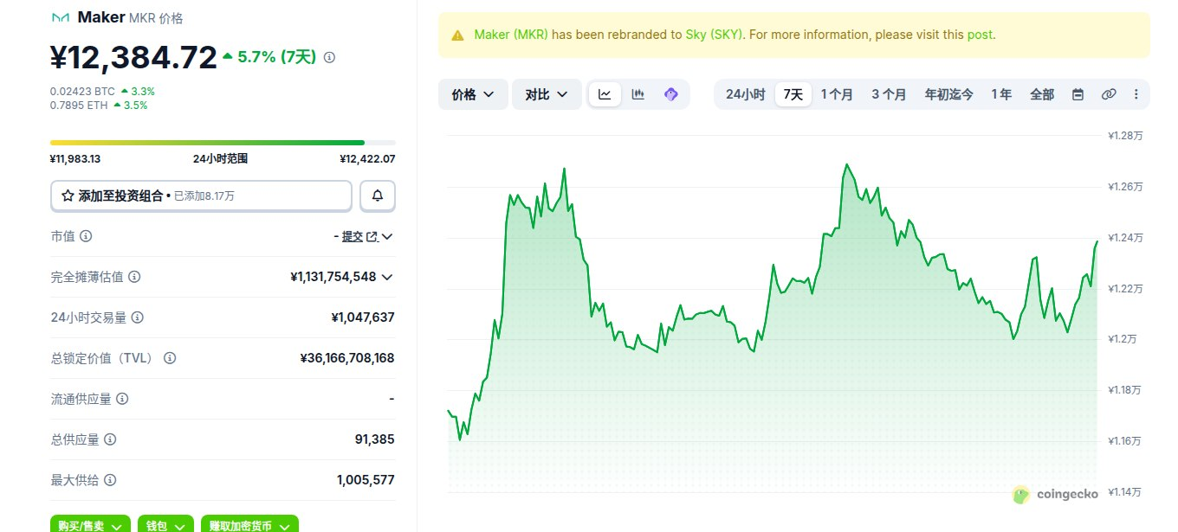Viewport: 1178px width, 532px height.
Task: Select the 1年 time range
Action: coord(1001,94)
